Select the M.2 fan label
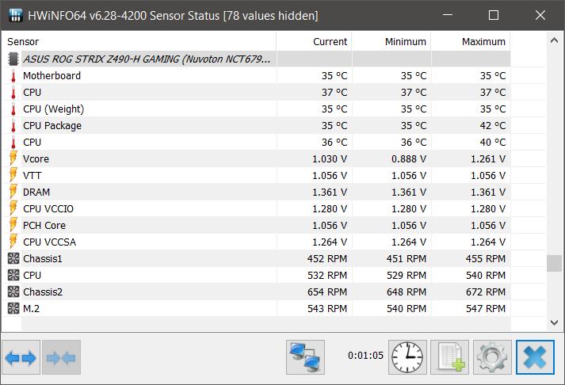Screen dimensions: 565x385 pos(32,309)
